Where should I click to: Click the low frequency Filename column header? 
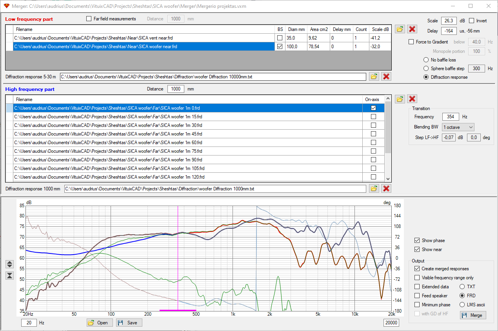pyautogui.click(x=144, y=29)
